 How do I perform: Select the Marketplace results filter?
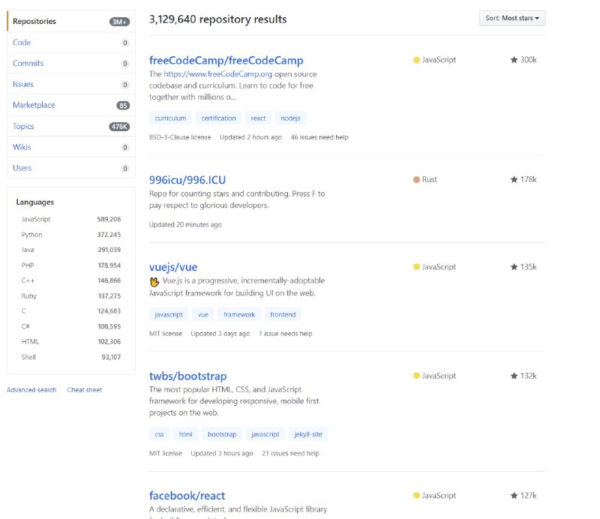(x=33, y=105)
